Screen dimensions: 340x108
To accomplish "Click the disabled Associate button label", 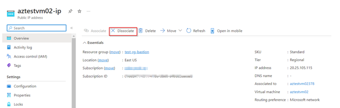I will (x=98, y=31).
